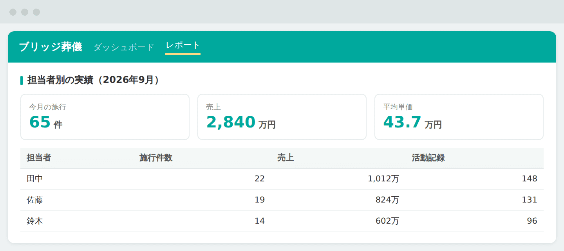Select the 佐藤 row name
The width and height of the screenshot is (564, 251).
pos(35,200)
